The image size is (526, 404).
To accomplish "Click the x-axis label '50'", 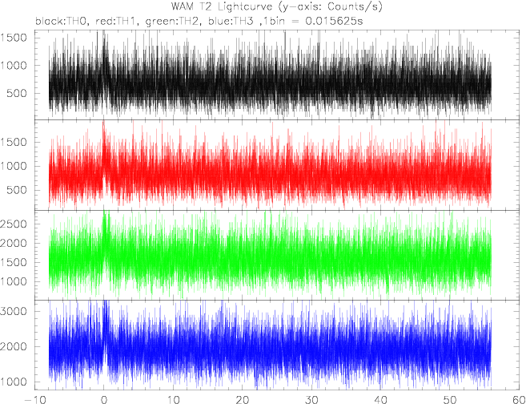I will pos(449,400).
